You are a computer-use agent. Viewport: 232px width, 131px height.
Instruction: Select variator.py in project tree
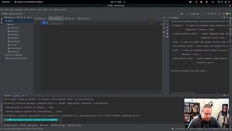[13, 52]
